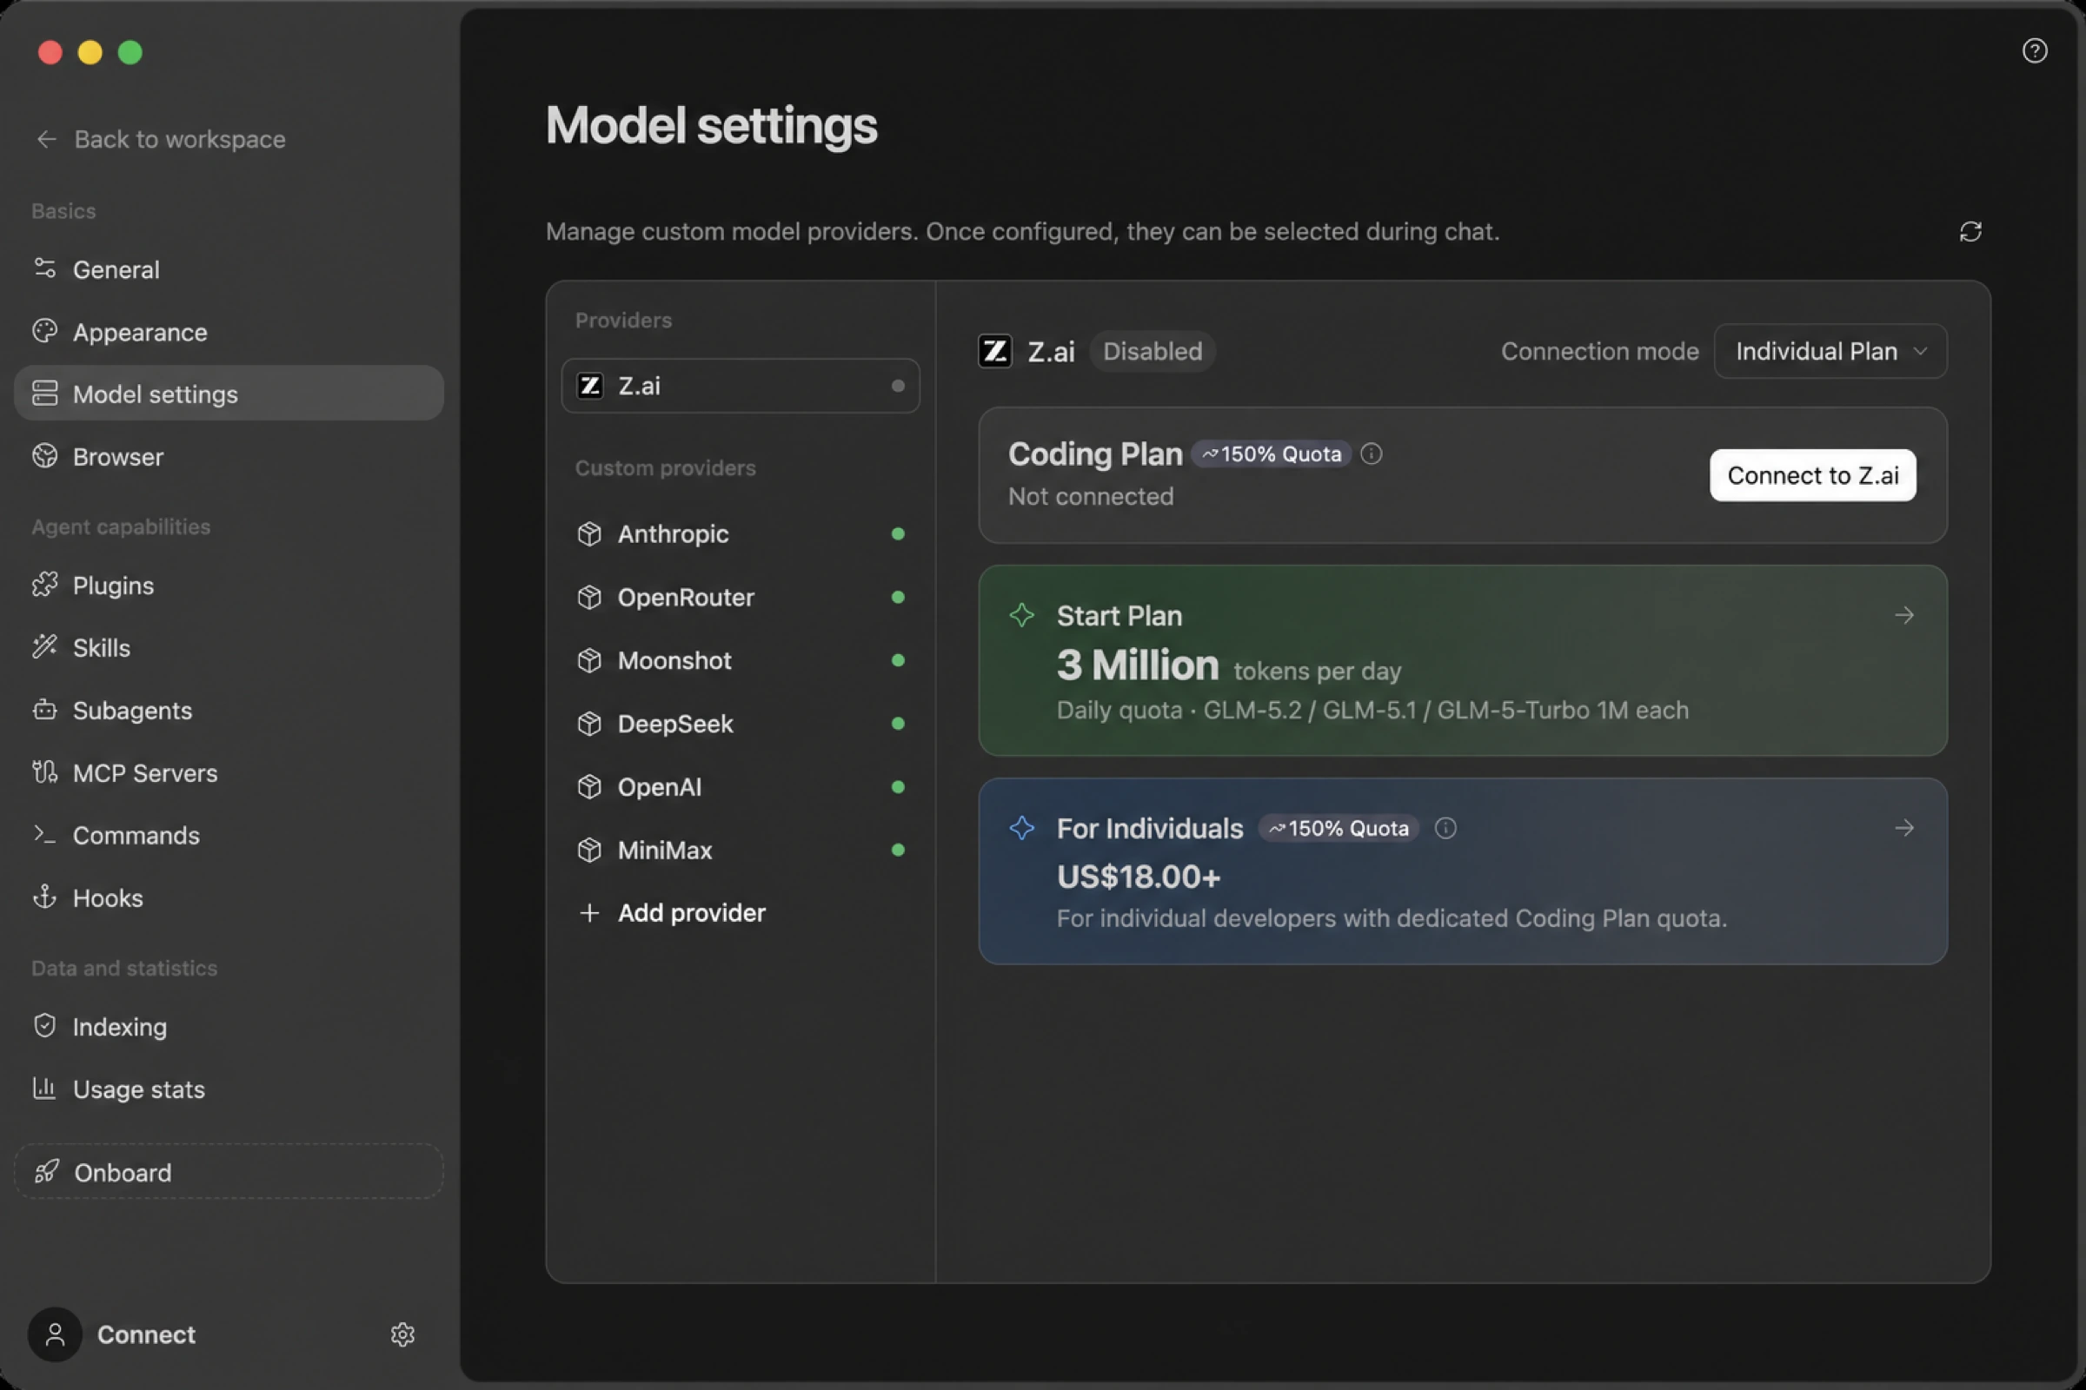Image resolution: width=2086 pixels, height=1390 pixels.
Task: View Usage stats
Action: coord(229,1089)
